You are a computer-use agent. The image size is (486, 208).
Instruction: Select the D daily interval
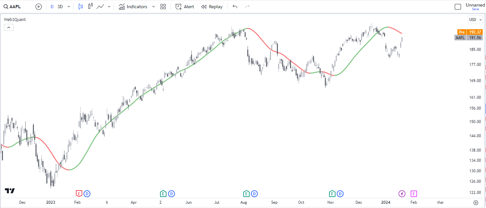[52, 7]
